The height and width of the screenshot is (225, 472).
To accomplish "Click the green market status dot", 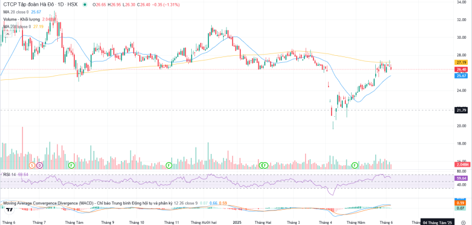I will coord(86,5).
